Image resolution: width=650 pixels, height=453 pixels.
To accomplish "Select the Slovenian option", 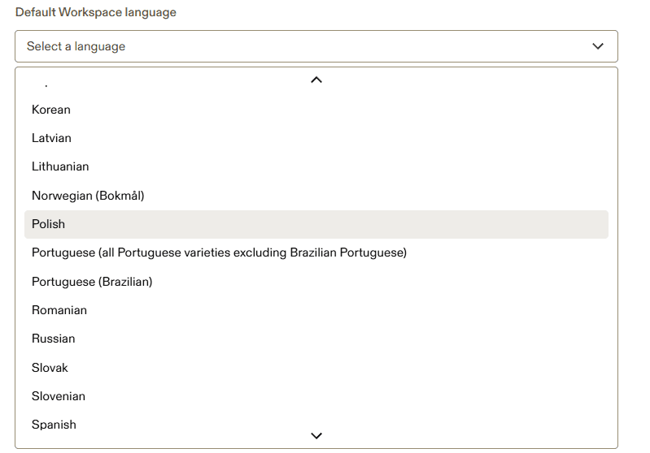I will tap(59, 396).
